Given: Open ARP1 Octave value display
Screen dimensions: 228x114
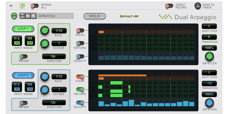Looking at the screenshot, I should coord(59,43).
